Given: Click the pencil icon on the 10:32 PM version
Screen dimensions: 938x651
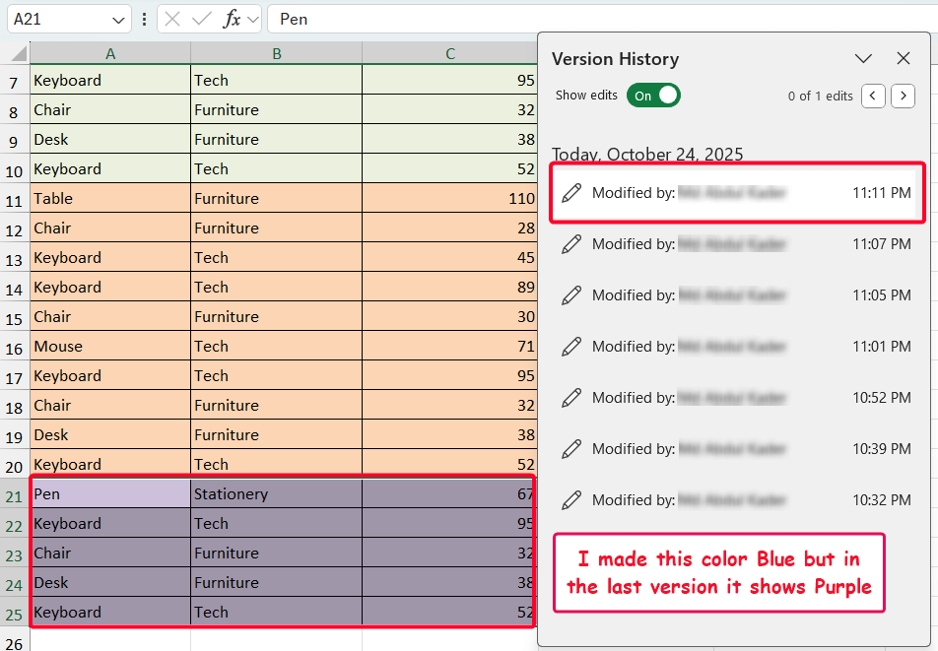Looking at the screenshot, I should (571, 499).
